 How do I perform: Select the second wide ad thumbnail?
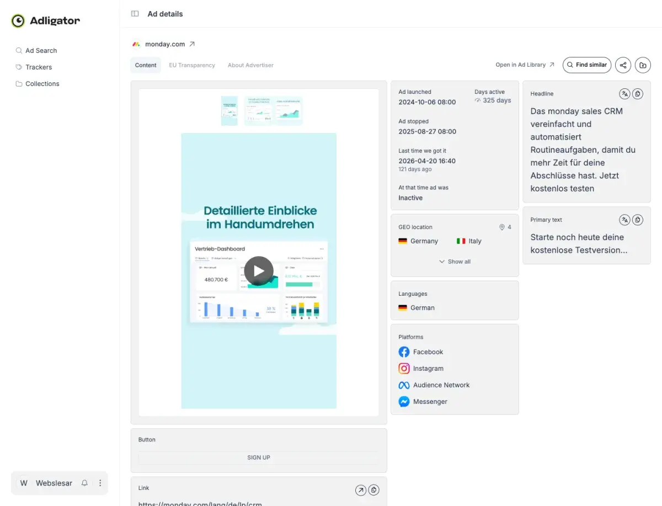pyautogui.click(x=274, y=111)
